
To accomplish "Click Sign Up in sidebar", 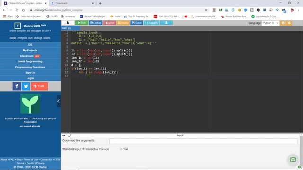I will [x=30, y=73].
